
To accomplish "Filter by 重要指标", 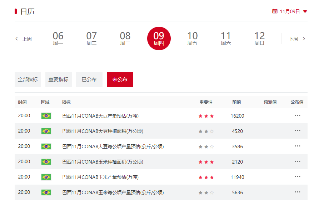I will (59, 79).
